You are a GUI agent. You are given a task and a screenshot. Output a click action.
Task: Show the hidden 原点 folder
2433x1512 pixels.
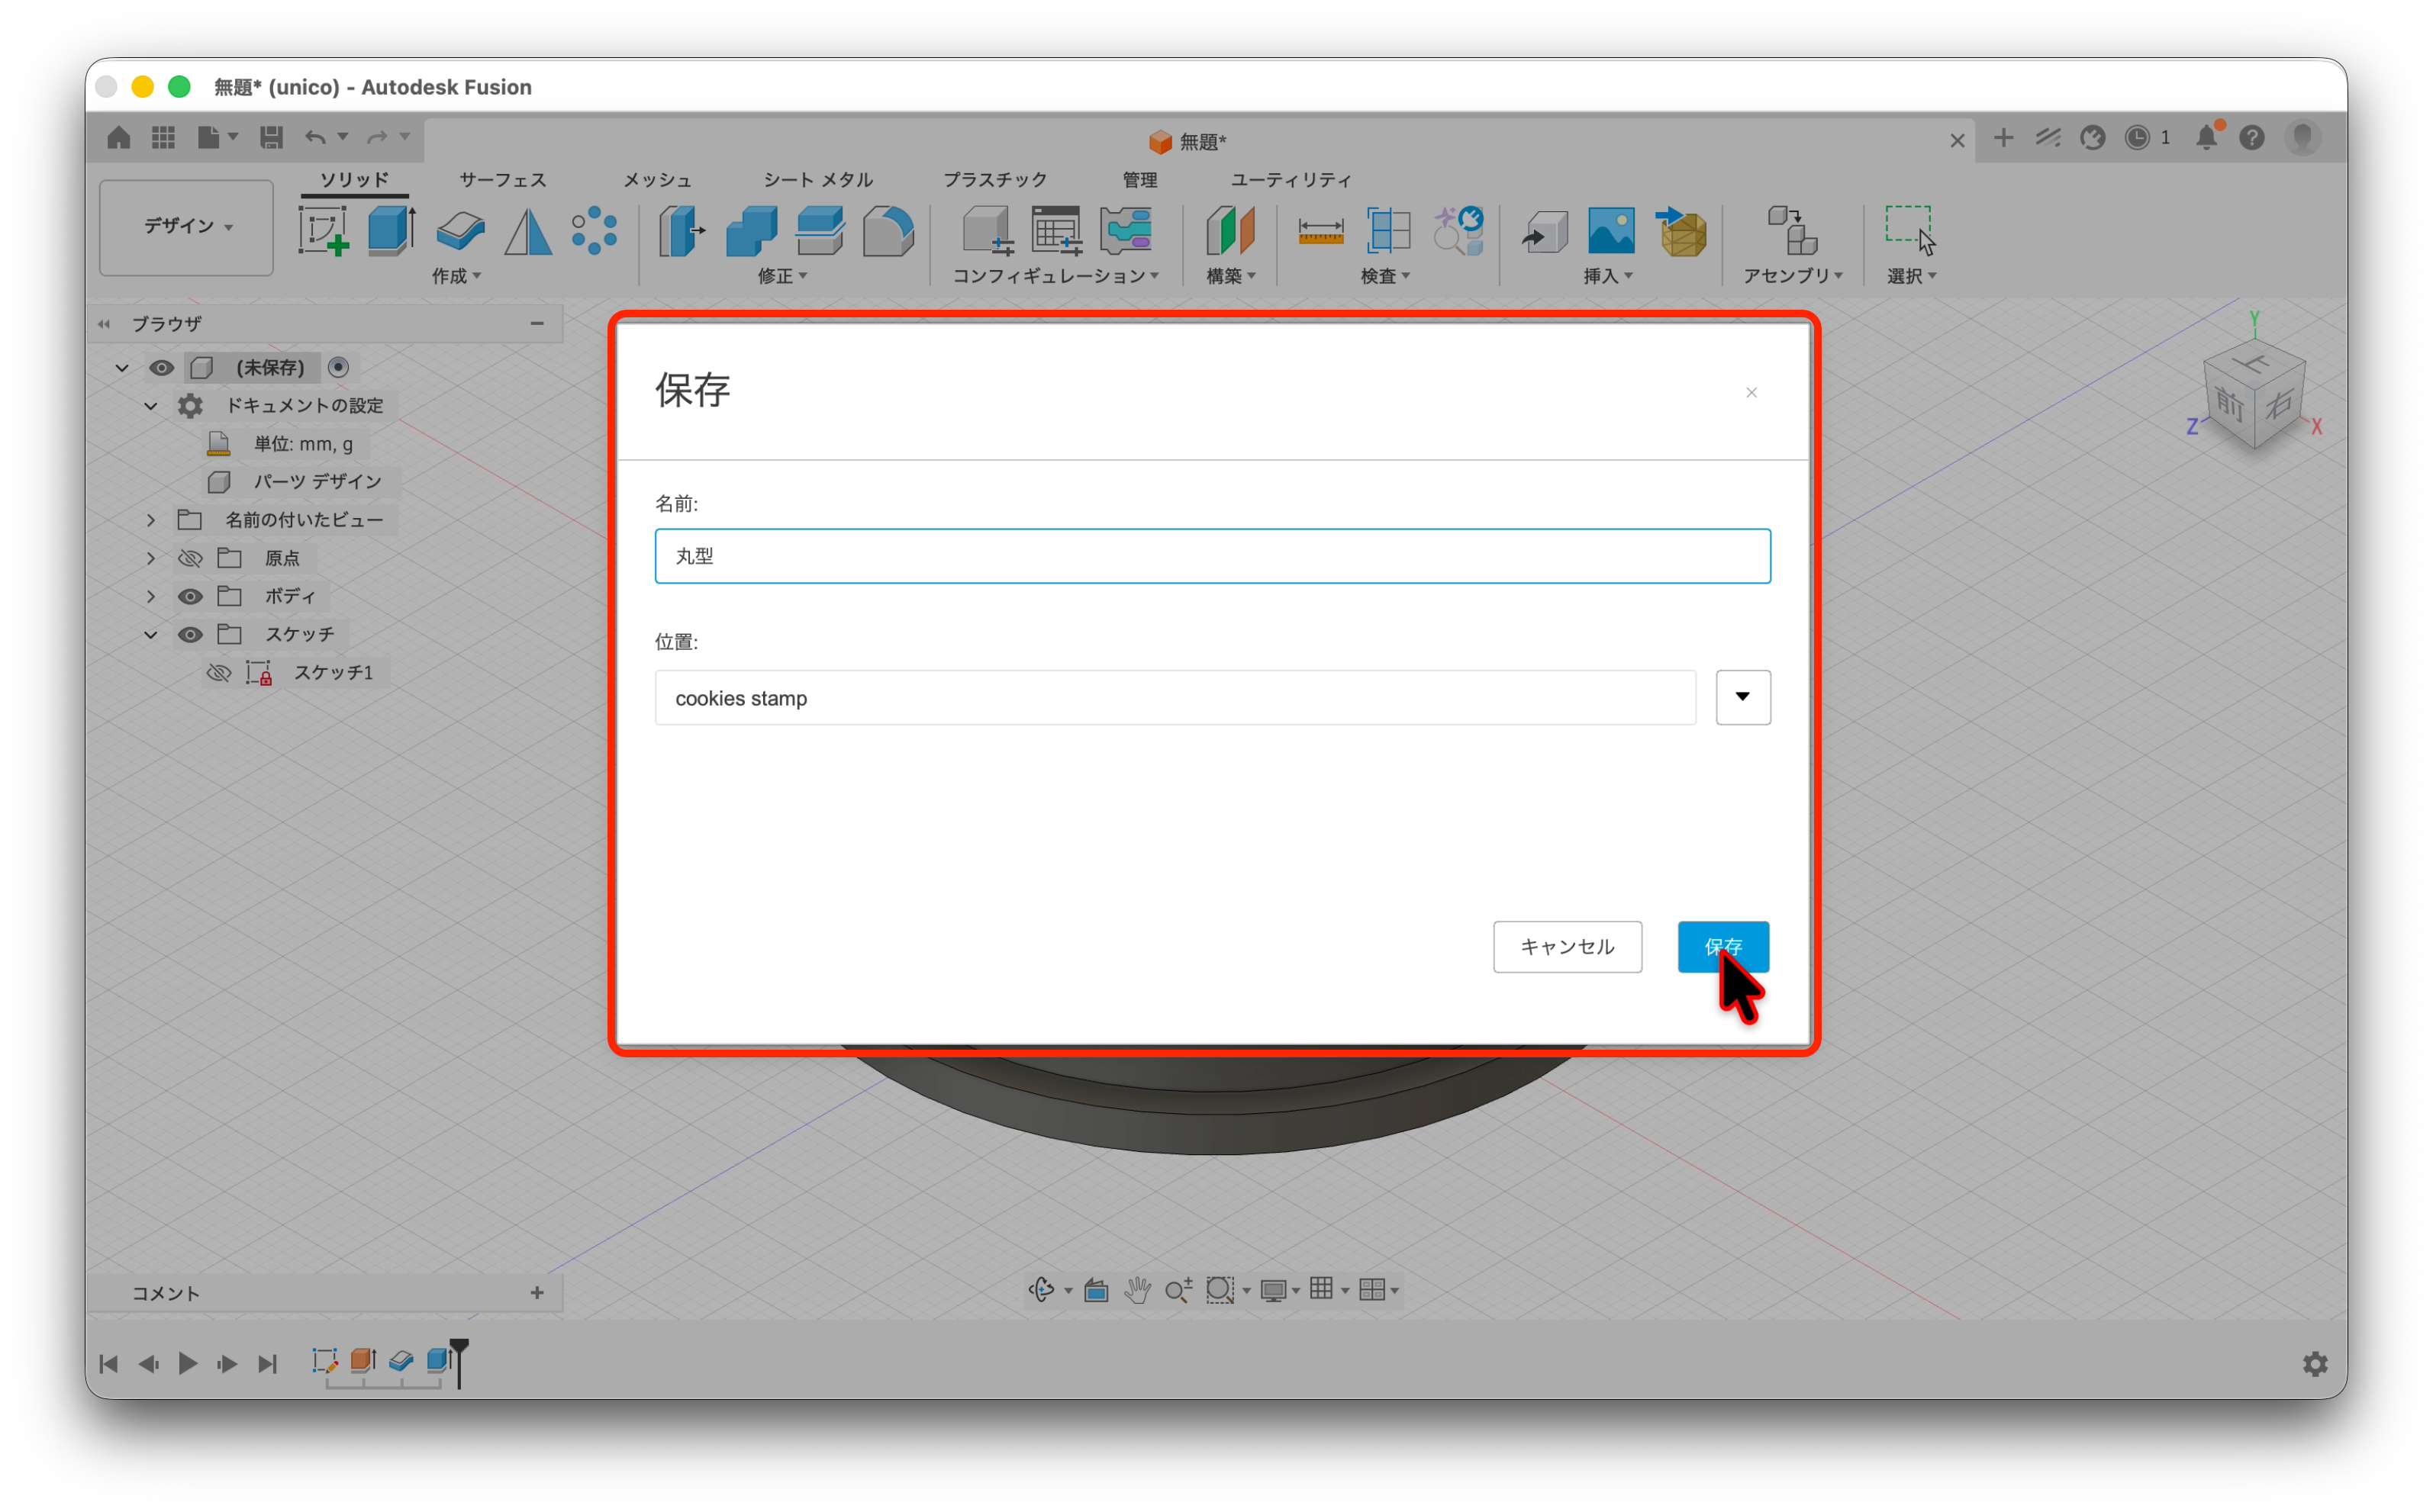tap(190, 558)
